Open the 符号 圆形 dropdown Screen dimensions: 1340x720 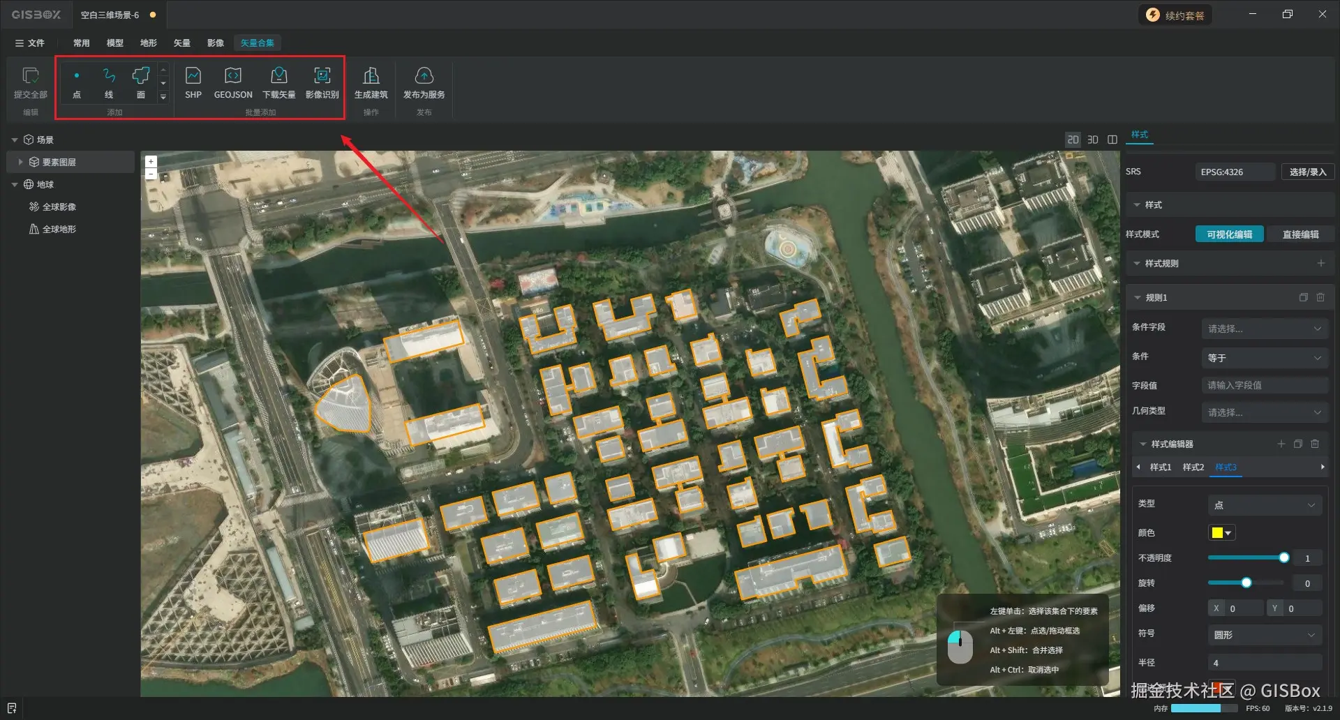point(1265,635)
